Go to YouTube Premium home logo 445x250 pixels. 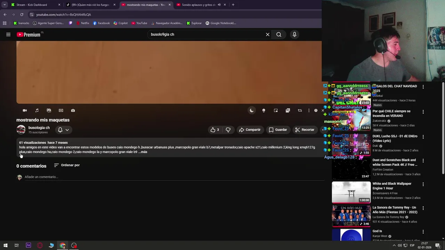coord(29,34)
